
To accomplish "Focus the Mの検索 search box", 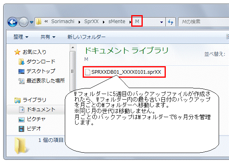I will pyautogui.click(x=204, y=22).
